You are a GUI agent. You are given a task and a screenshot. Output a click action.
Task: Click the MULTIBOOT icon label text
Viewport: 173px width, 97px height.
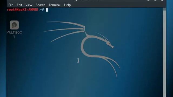click(x=14, y=34)
